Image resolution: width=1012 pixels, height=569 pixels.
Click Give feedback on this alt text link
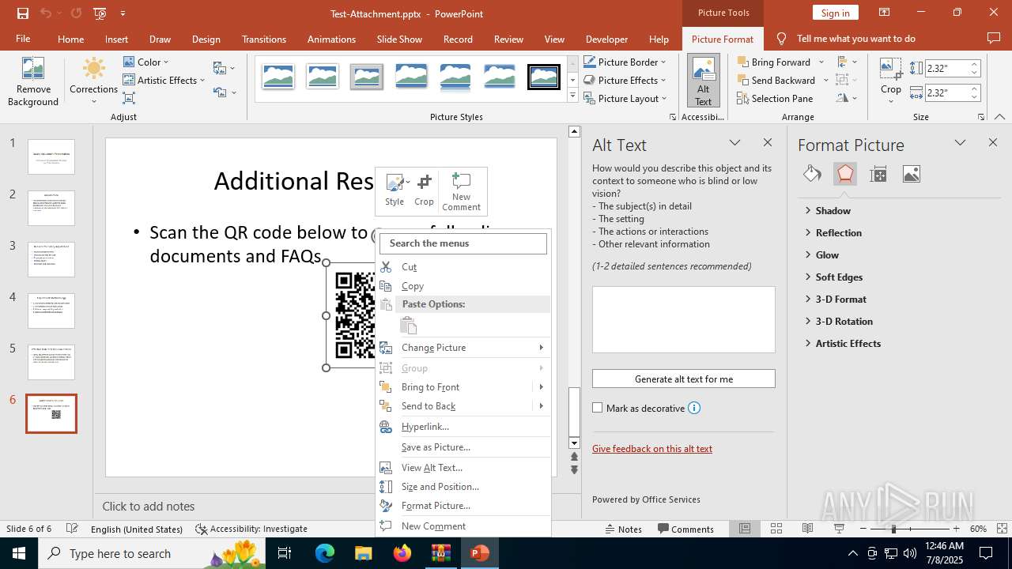tap(652, 449)
